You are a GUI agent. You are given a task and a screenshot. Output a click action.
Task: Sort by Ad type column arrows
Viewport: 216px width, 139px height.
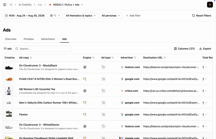pyautogui.click(x=113, y=57)
